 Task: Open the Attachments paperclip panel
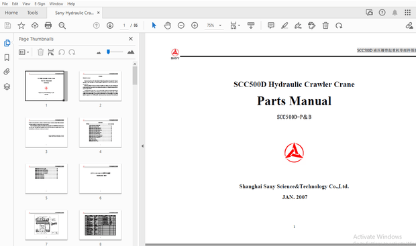[x=7, y=72]
